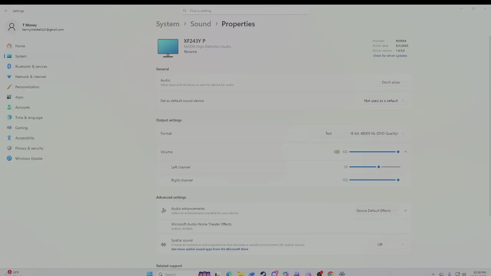
Task: Click Rename under XF243Y P
Action: [x=190, y=52]
